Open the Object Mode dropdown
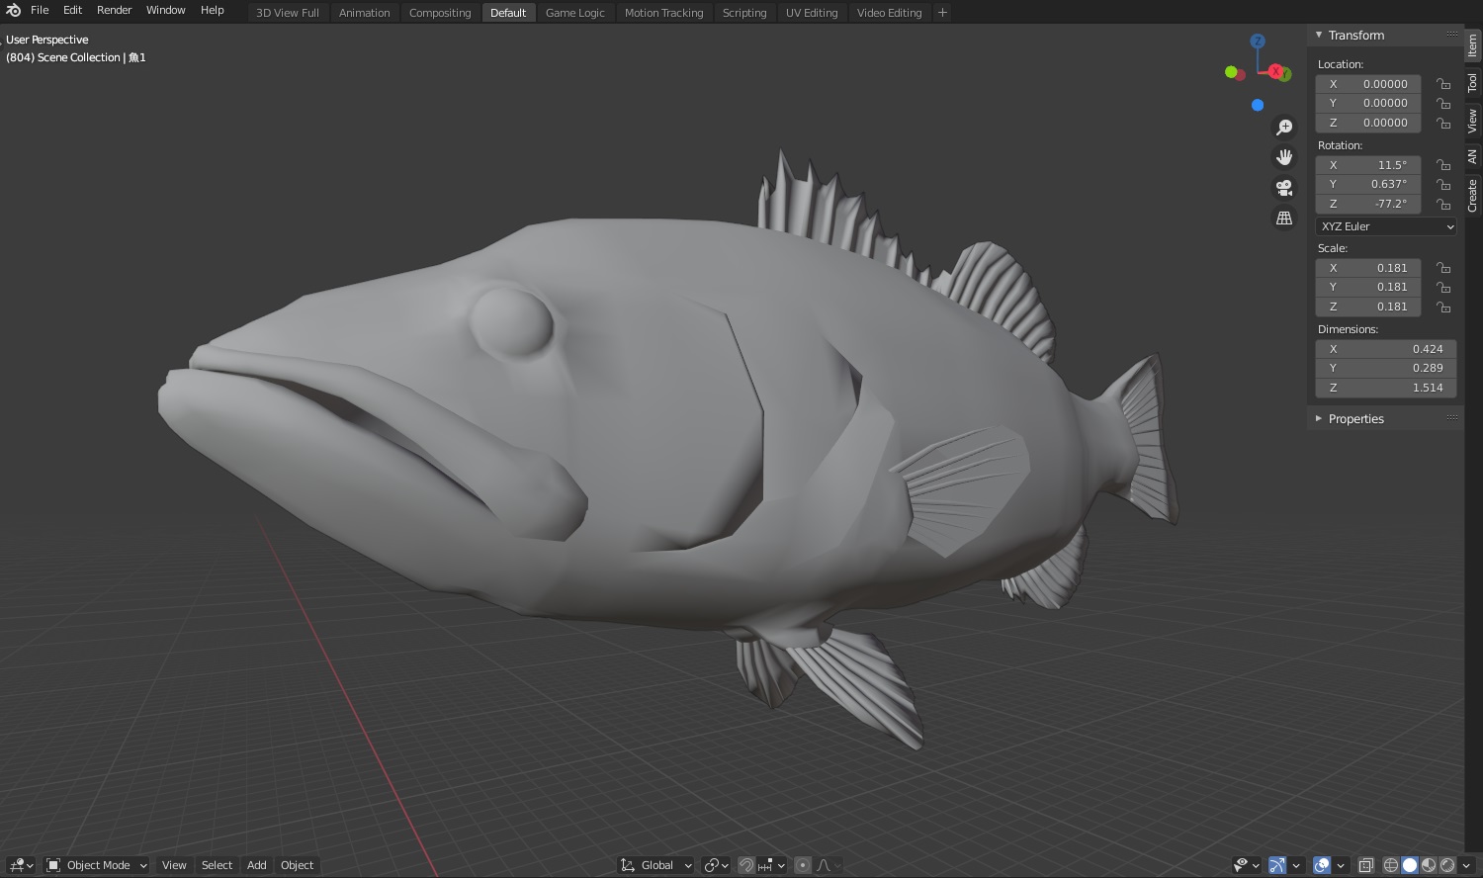Image resolution: width=1483 pixels, height=878 pixels. point(98,865)
